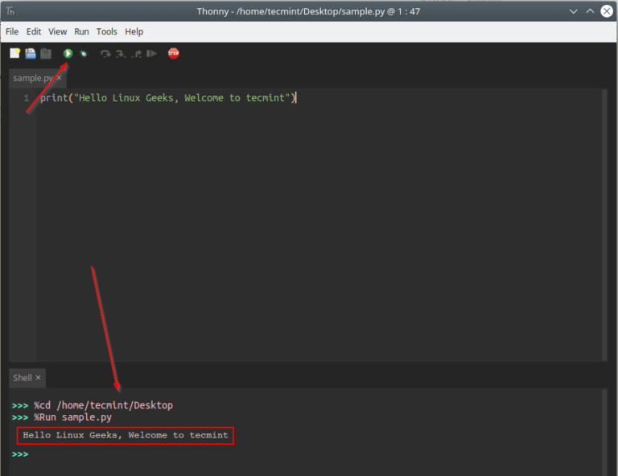Viewport: 618px width, 476px height.
Task: Open the Run menu
Action: pos(81,31)
